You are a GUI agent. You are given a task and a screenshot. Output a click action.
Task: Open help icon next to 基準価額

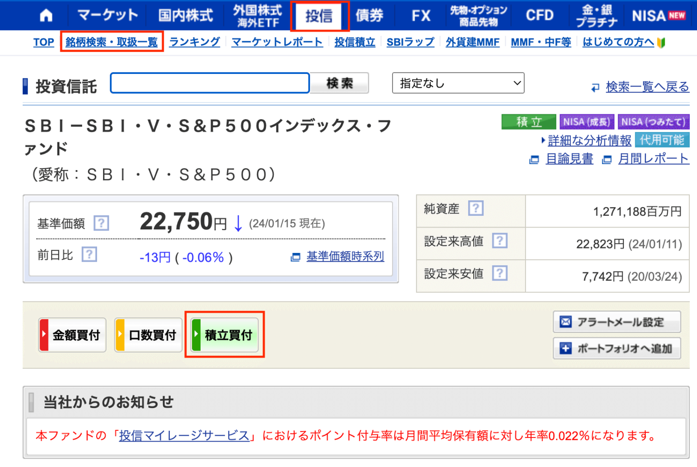(x=102, y=223)
